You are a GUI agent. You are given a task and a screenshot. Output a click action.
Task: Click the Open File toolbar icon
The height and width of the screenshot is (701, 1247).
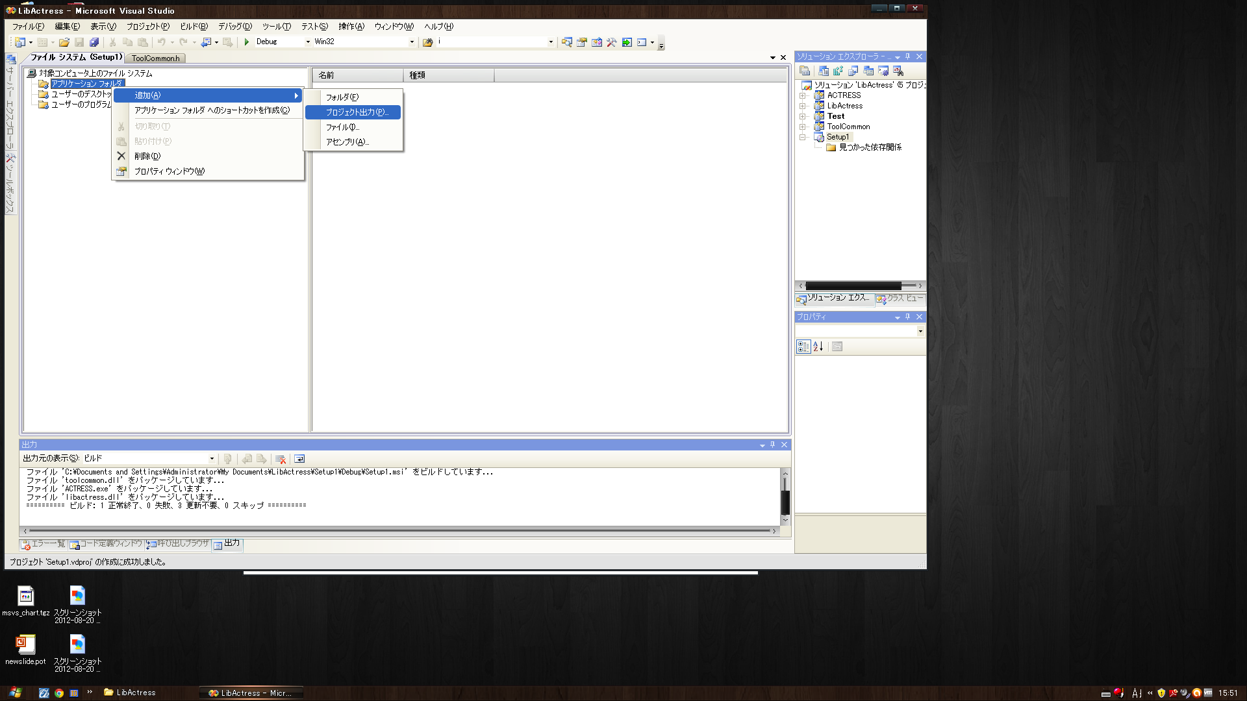pos(64,42)
